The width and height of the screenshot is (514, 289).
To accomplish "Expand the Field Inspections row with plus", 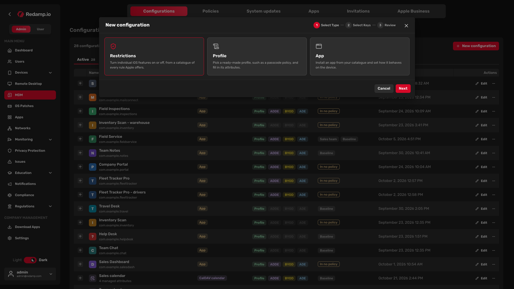I will coord(80,111).
